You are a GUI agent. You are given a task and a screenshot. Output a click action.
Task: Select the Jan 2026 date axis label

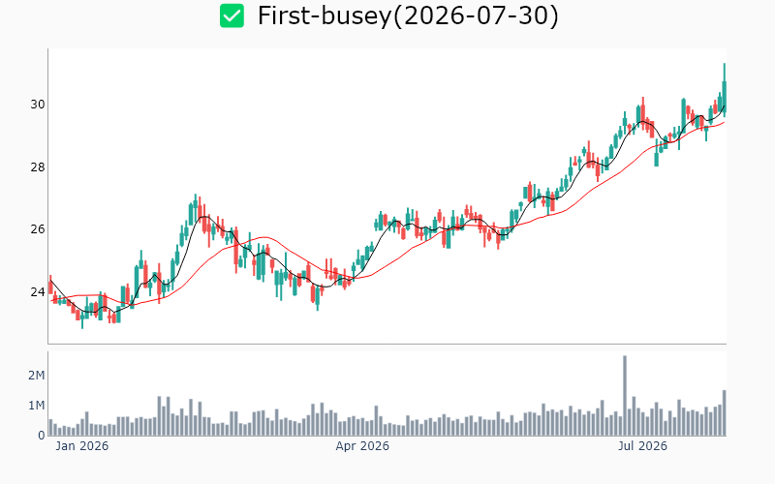point(82,446)
